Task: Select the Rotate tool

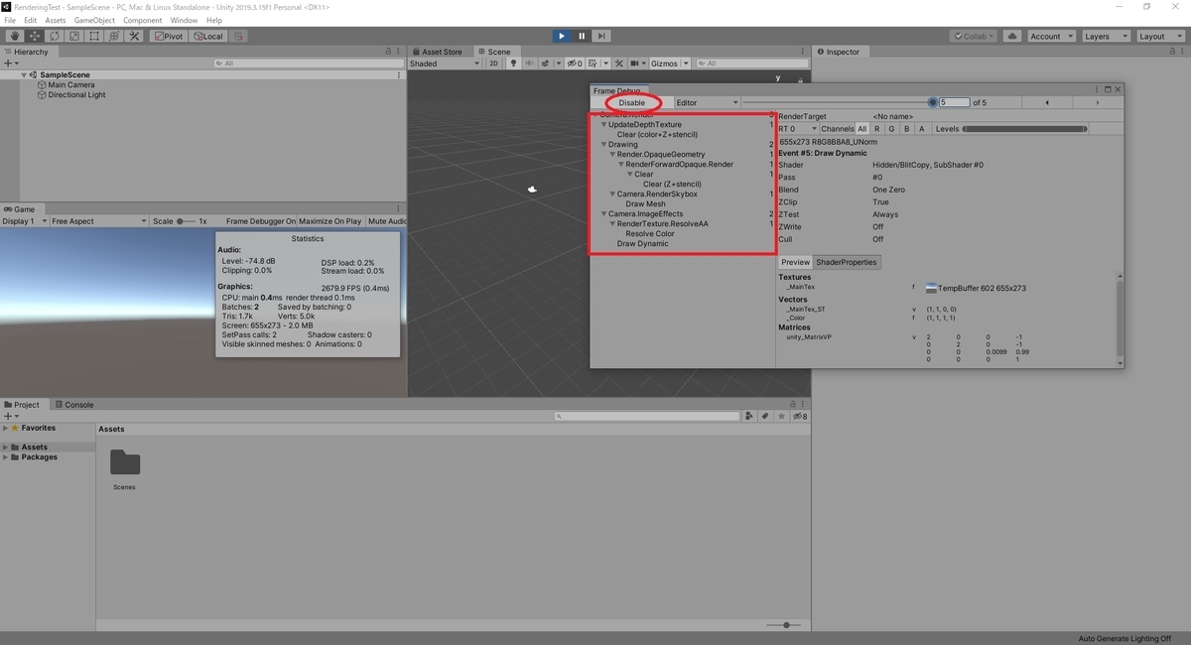Action: [x=53, y=36]
